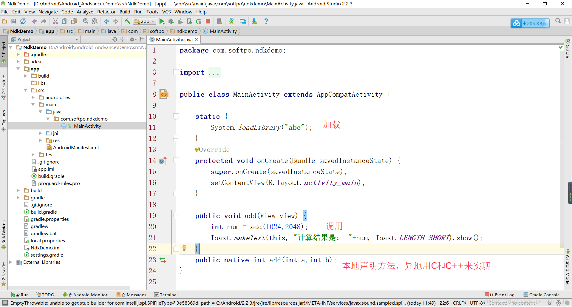Click the Paste clipboard icon
This screenshot has height=307, width=572.
(x=74, y=21)
